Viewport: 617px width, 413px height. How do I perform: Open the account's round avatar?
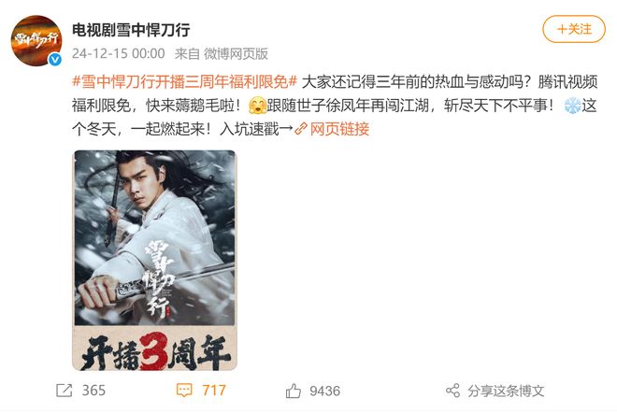(x=36, y=40)
